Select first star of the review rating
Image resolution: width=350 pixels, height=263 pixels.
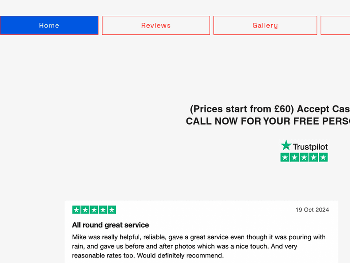click(x=77, y=210)
